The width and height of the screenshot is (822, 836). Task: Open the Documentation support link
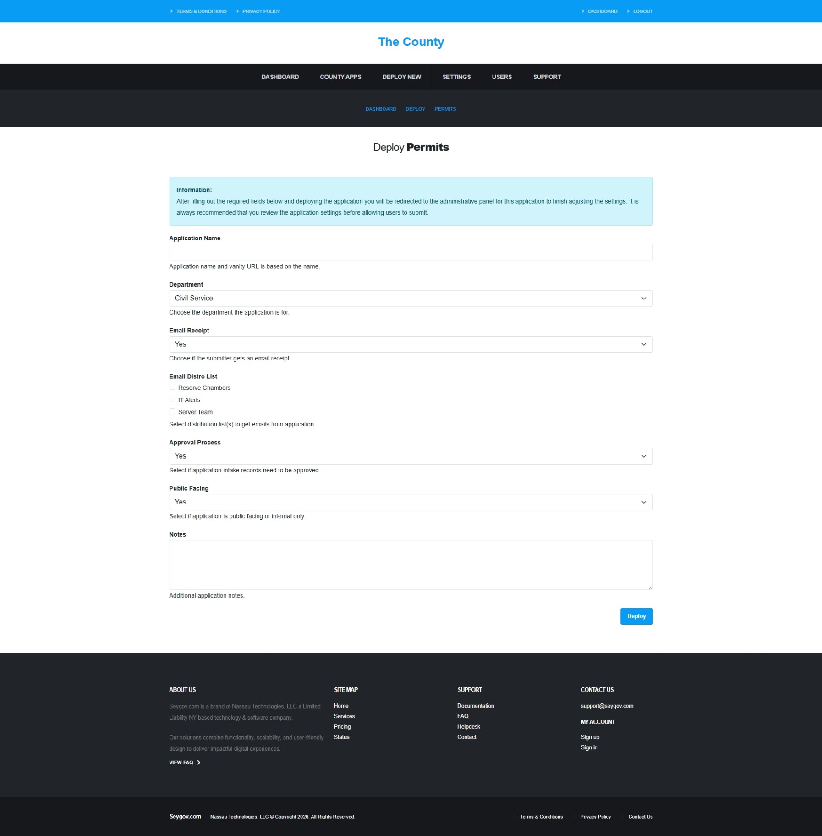tap(475, 706)
